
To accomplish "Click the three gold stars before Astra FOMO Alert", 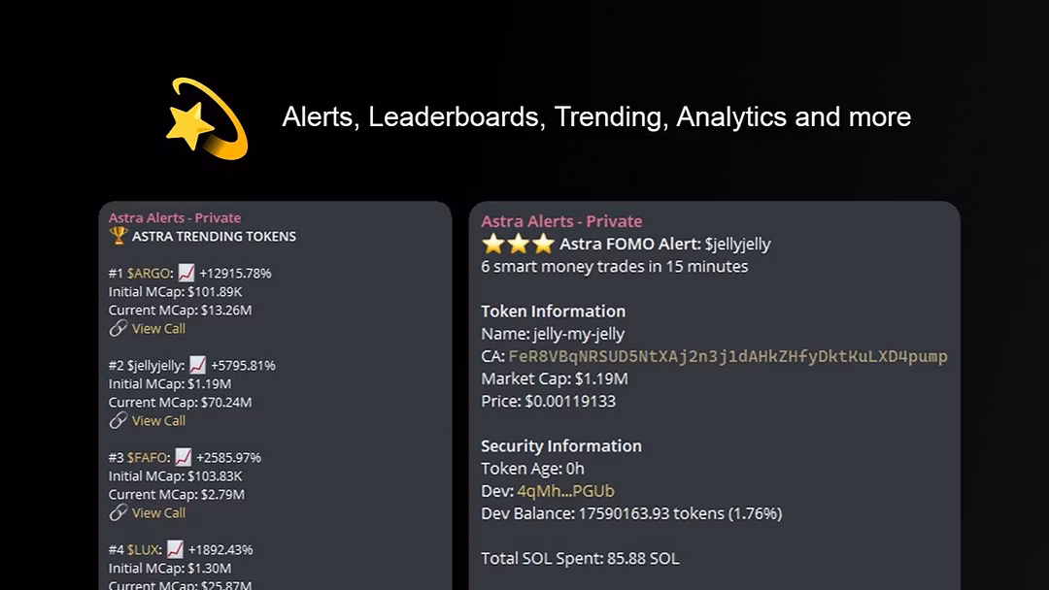I will 518,244.
